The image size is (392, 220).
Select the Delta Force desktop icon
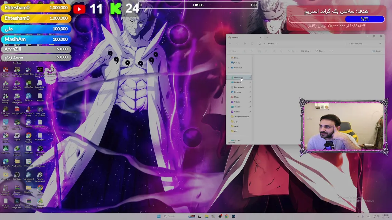click(x=6, y=150)
